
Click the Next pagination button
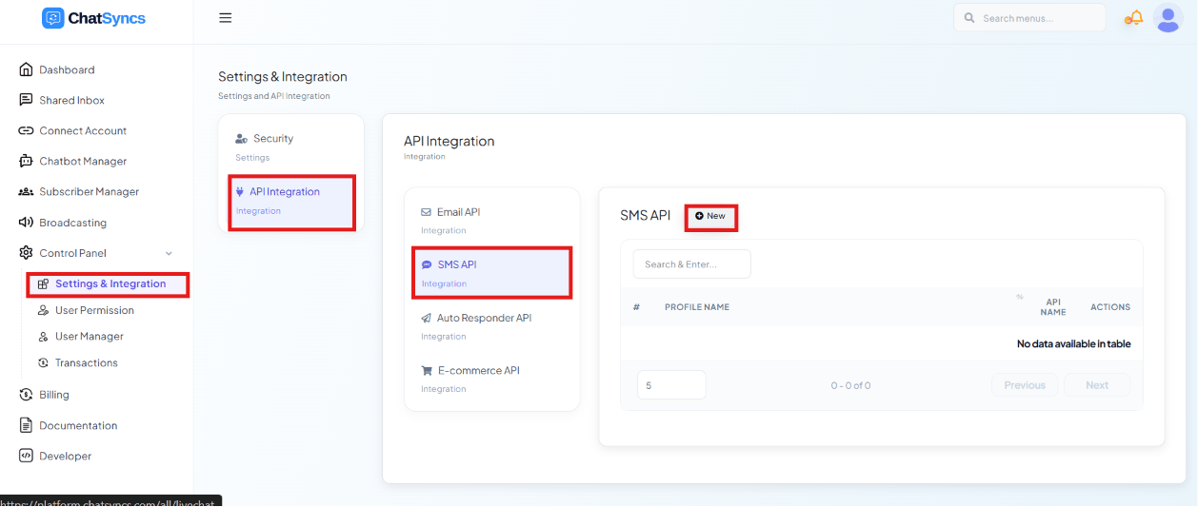pos(1097,385)
